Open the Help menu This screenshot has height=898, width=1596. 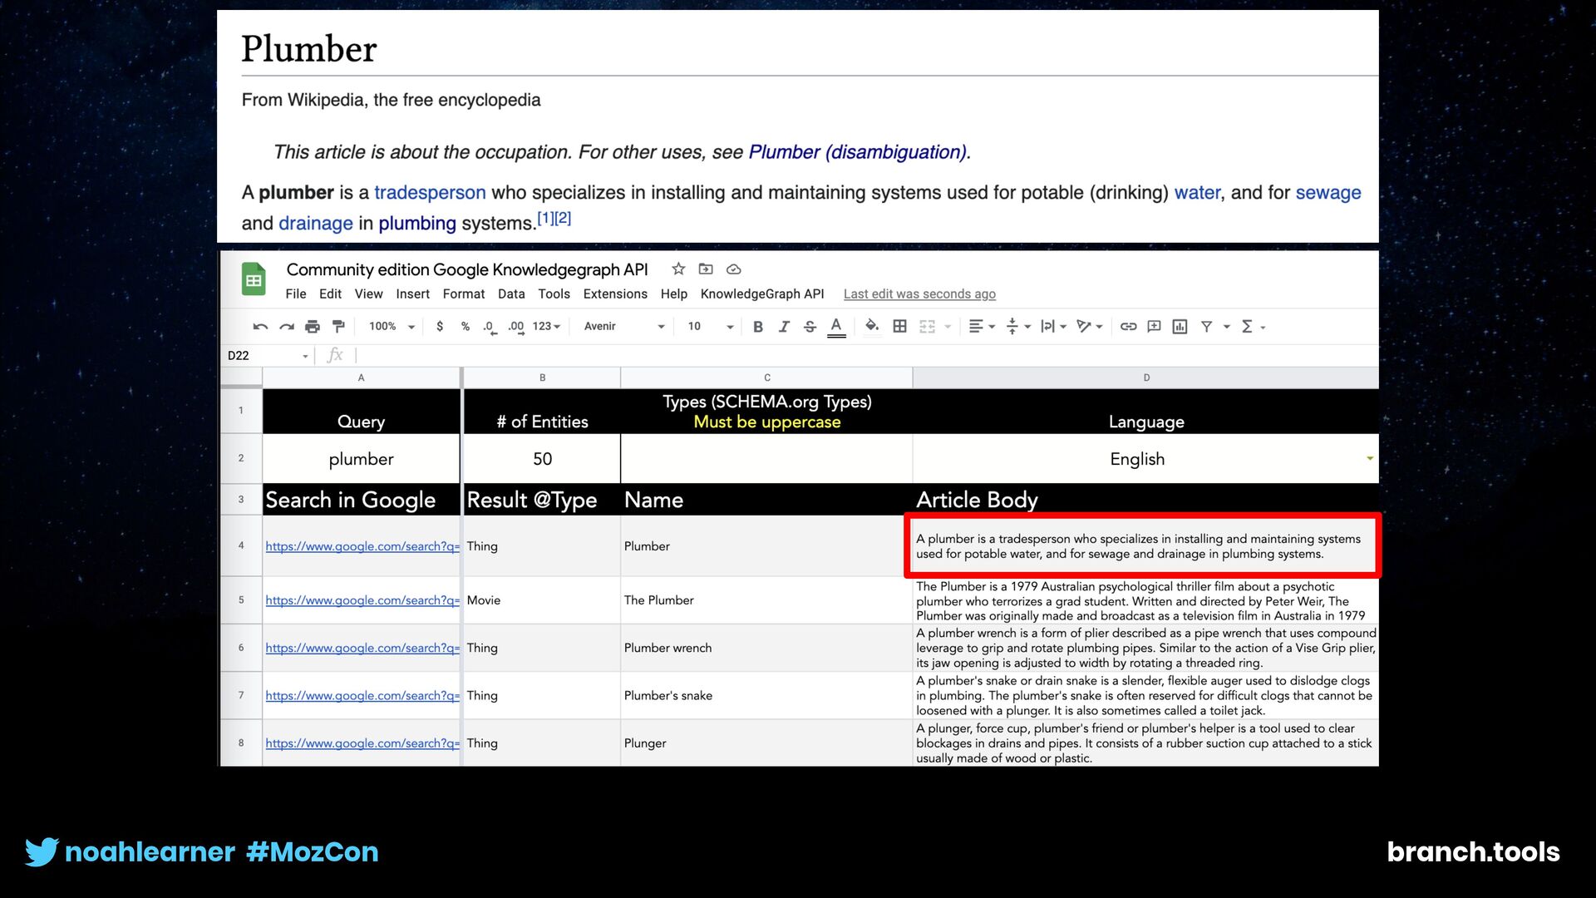[674, 294]
